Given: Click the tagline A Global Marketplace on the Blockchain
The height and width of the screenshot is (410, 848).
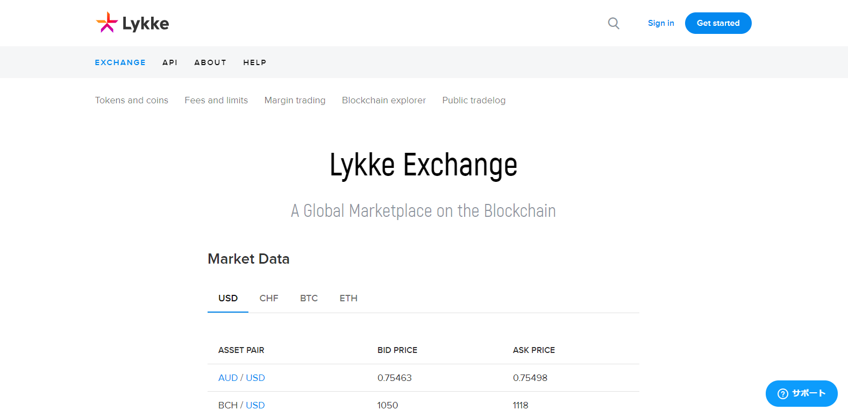Looking at the screenshot, I should pos(424,210).
